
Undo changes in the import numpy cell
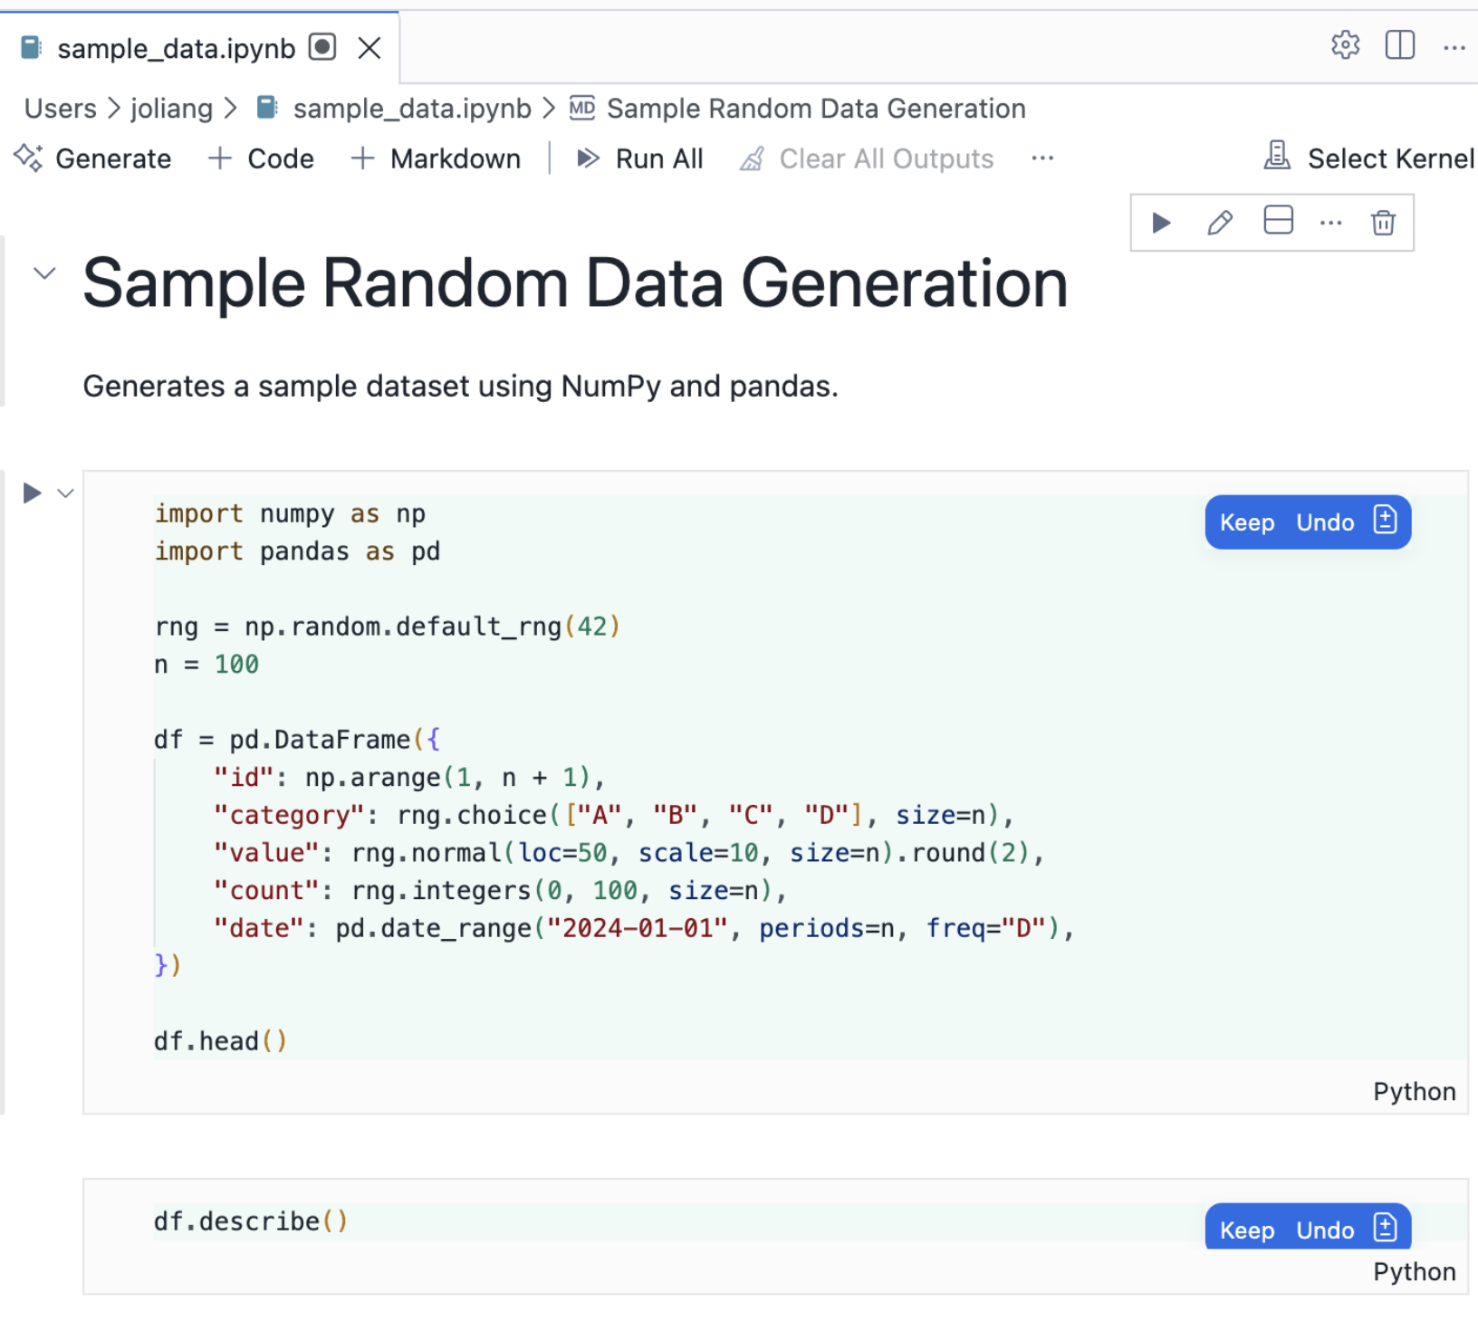tap(1325, 522)
